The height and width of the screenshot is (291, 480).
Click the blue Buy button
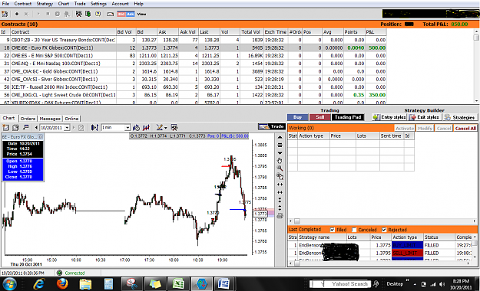[x=297, y=117]
